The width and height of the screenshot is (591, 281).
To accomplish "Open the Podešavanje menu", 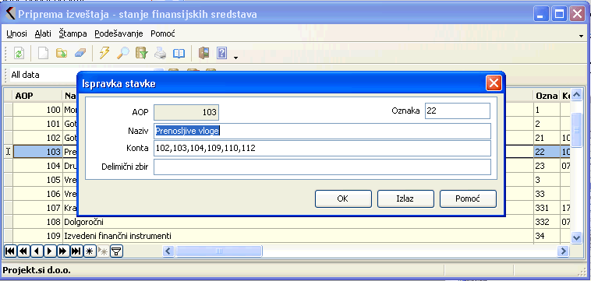I will (x=119, y=33).
